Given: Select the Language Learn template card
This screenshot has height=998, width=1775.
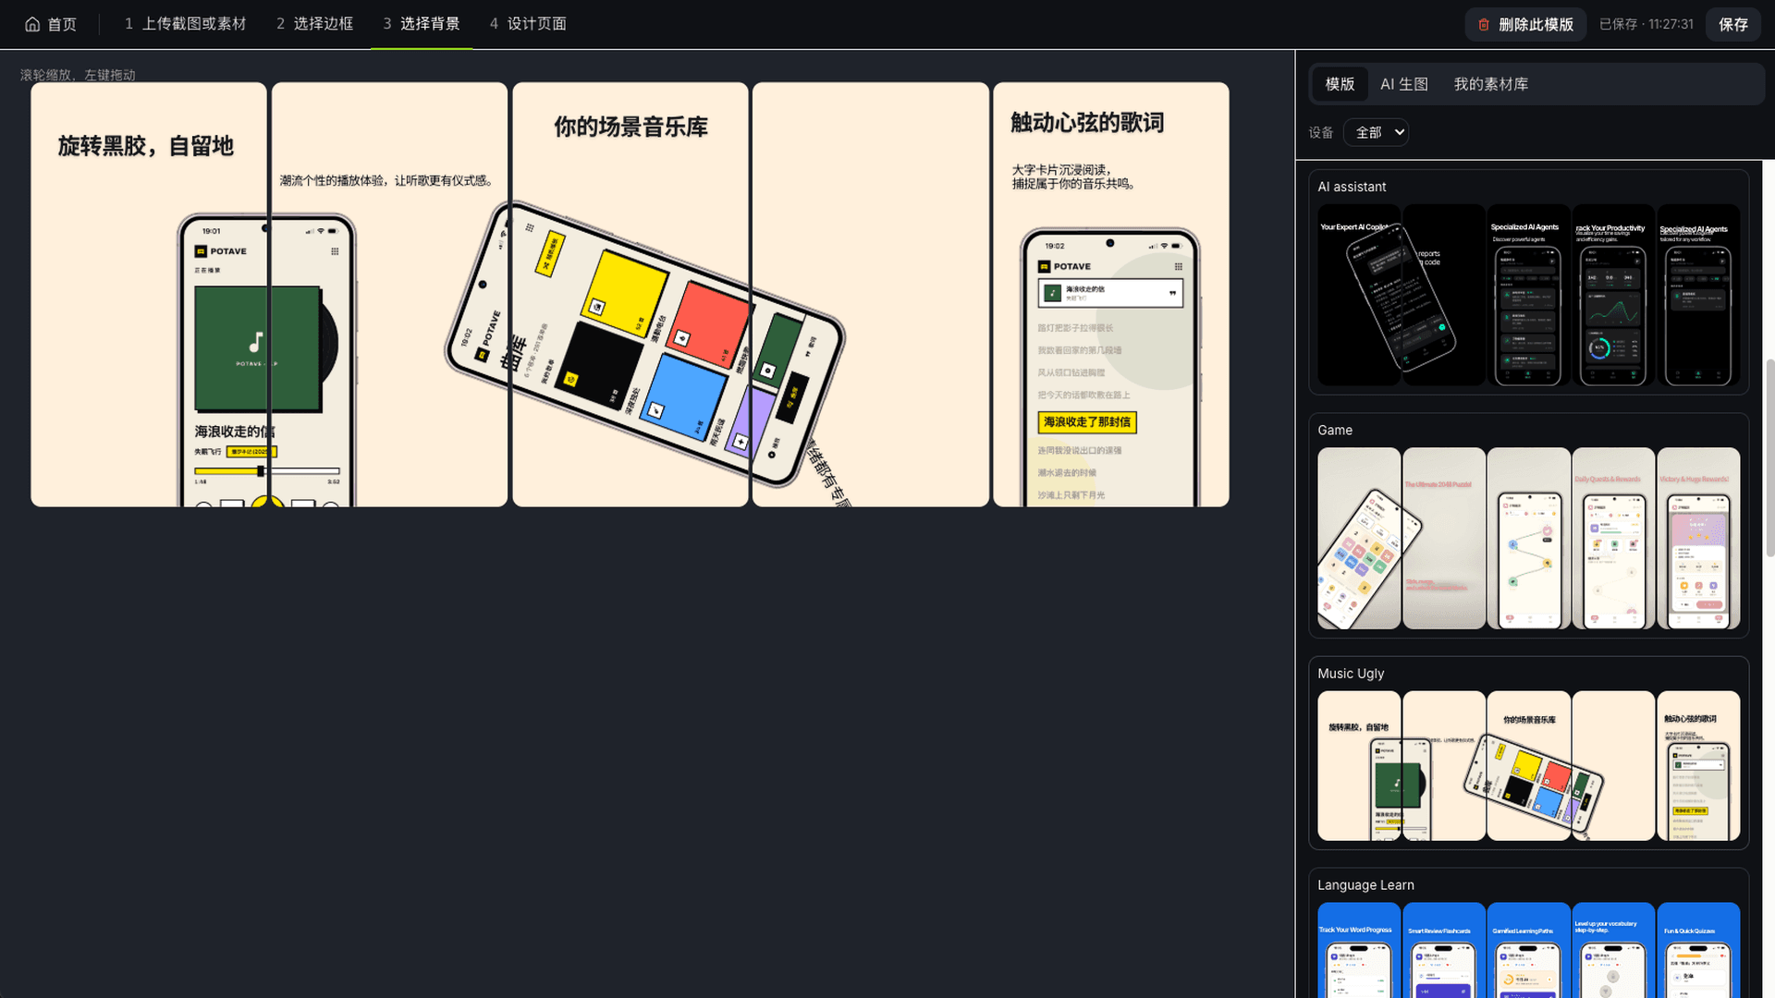Looking at the screenshot, I should click(x=1529, y=933).
